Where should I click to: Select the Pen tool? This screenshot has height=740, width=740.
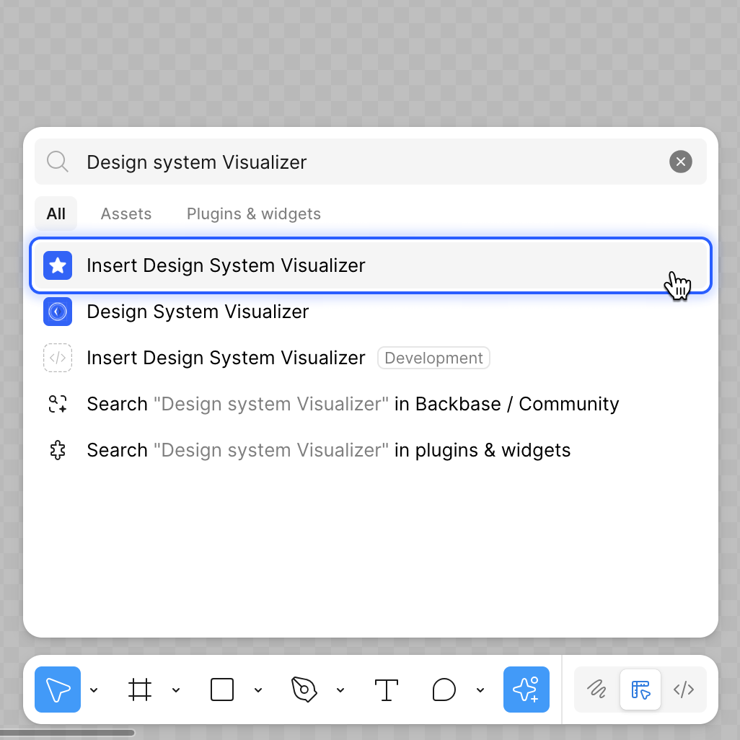(x=304, y=690)
